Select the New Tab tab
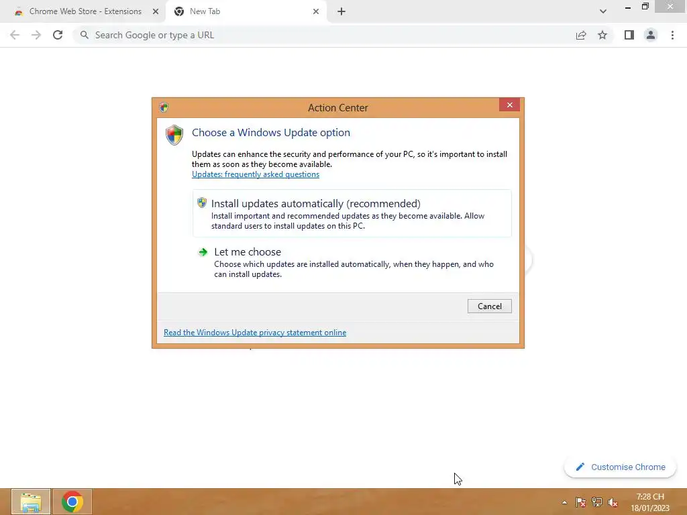Screen dimensions: 687x515 [x=246, y=11]
